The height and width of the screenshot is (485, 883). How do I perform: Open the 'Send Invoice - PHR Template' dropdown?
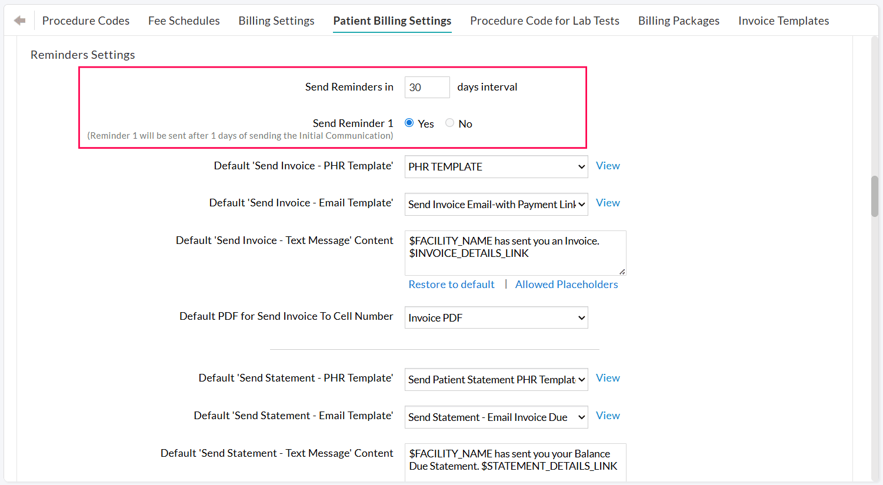point(496,166)
